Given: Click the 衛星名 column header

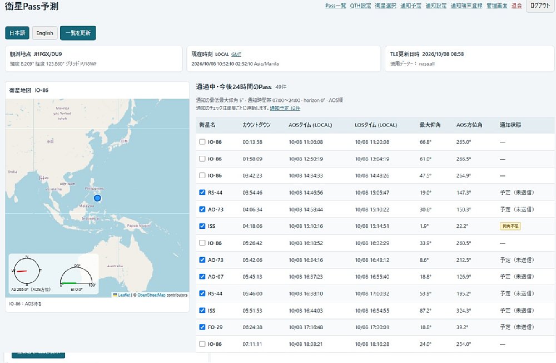Looking at the screenshot, I should (x=207, y=125).
